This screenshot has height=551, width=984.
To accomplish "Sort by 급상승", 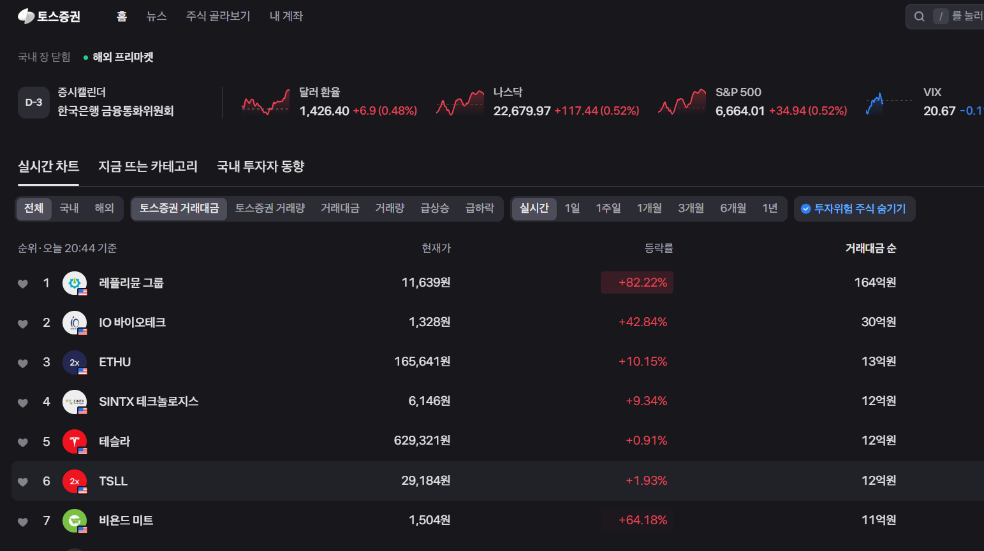I will click(x=434, y=208).
